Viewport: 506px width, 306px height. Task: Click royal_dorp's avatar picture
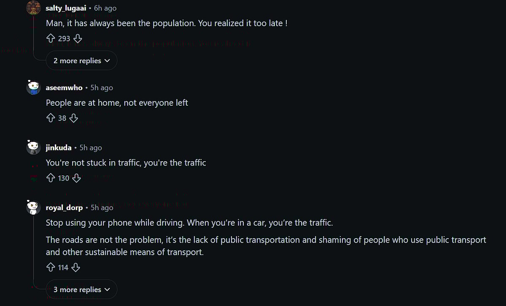[x=33, y=207]
